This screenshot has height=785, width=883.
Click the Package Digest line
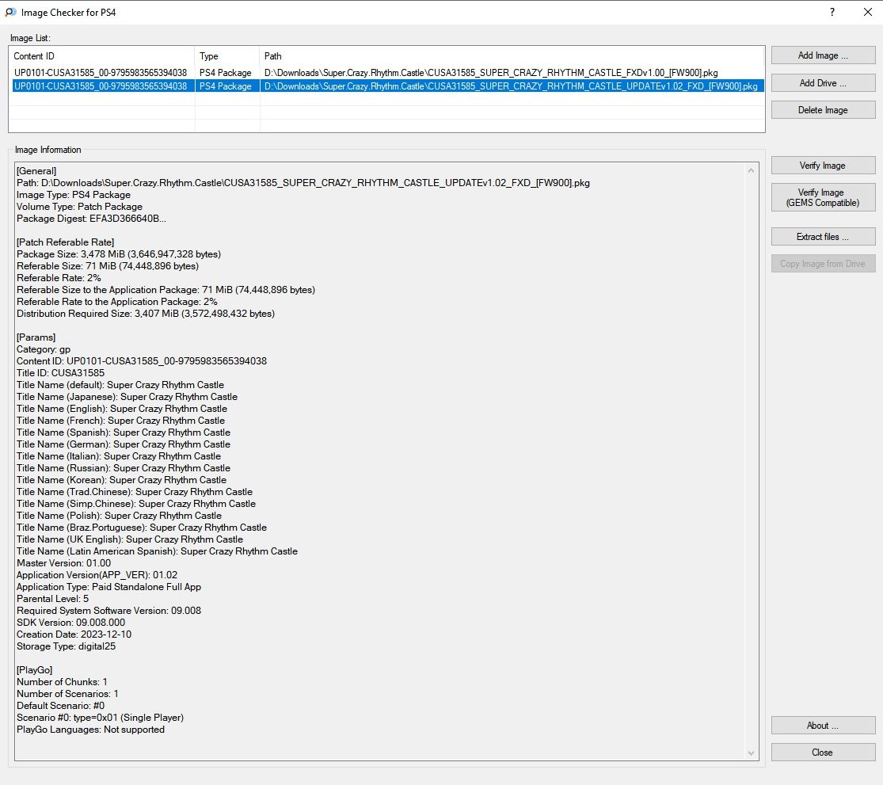[91, 219]
